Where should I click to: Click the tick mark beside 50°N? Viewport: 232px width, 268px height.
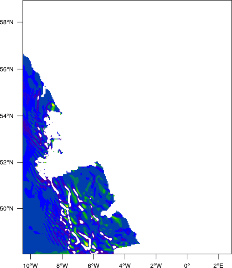(x=20, y=208)
